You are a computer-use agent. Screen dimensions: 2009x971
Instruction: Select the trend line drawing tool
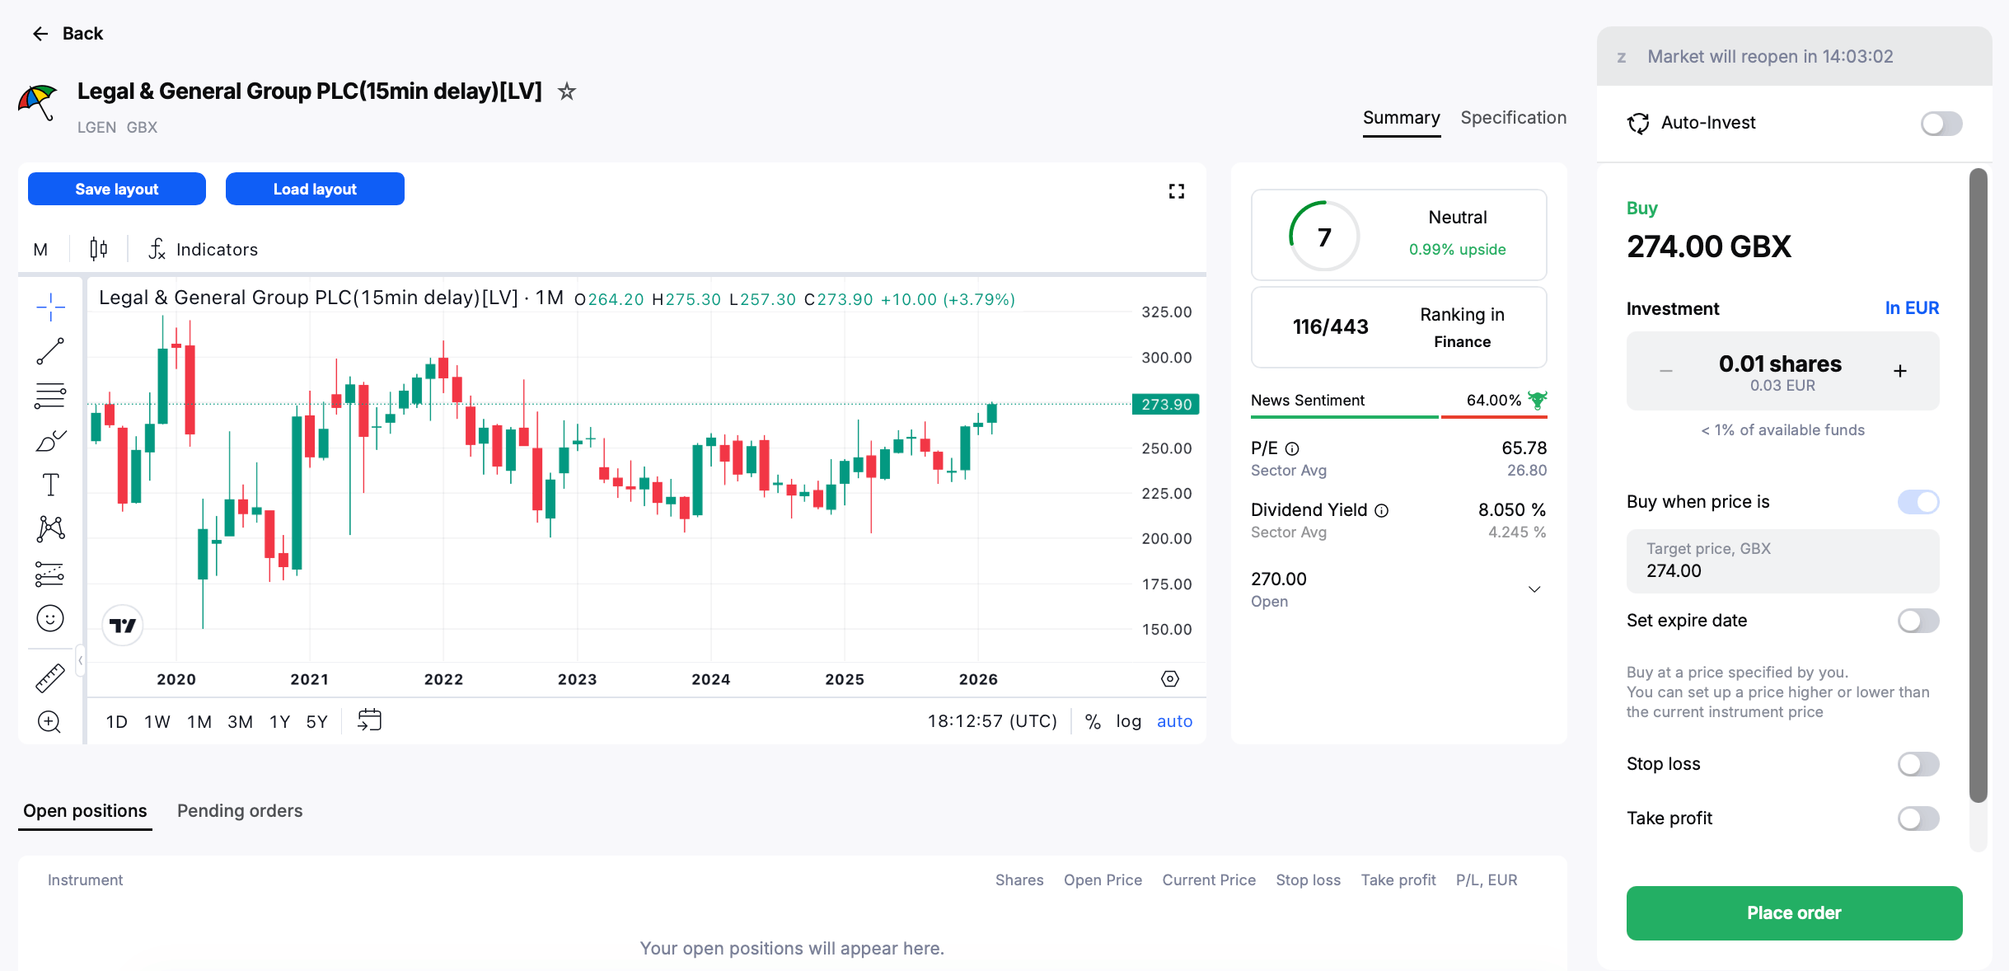tap(50, 351)
